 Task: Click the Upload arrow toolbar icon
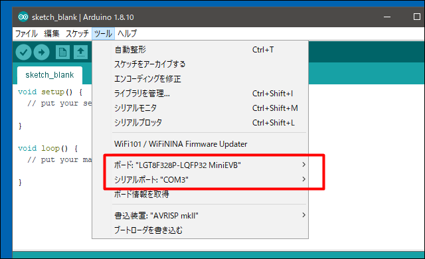pyautogui.click(x=41, y=52)
